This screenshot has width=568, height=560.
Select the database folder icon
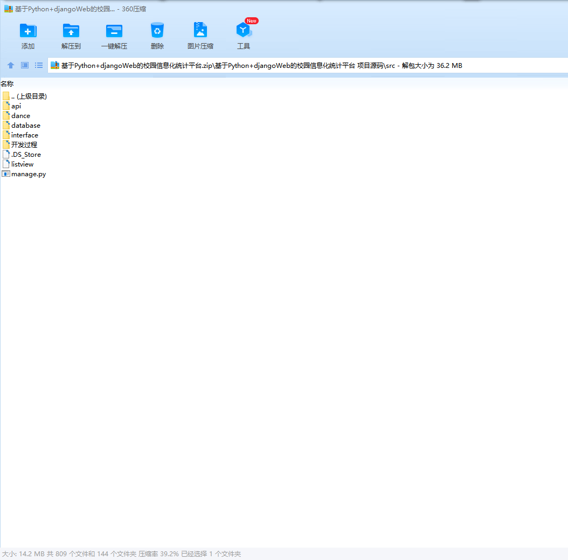[x=6, y=126]
